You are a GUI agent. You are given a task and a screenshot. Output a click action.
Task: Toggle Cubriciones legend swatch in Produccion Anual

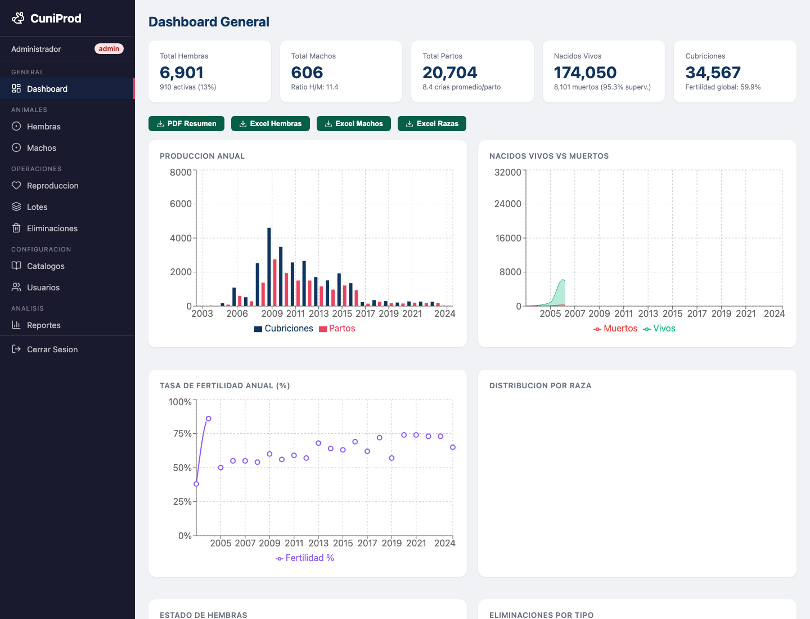pyautogui.click(x=258, y=329)
